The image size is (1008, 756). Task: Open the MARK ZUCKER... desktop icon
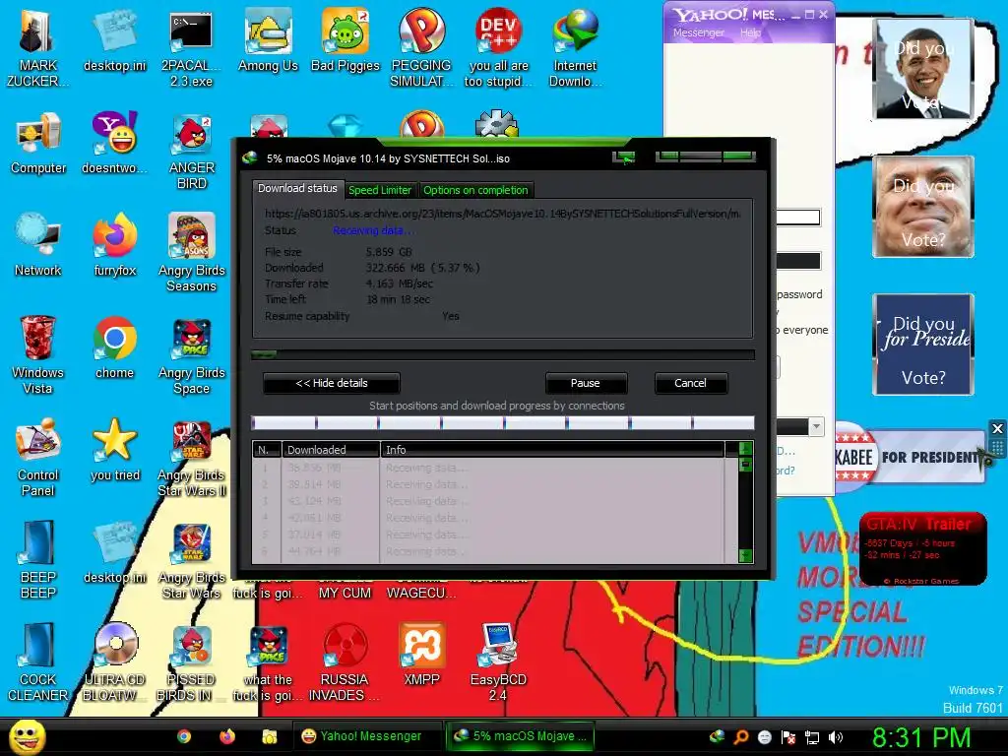[x=37, y=47]
